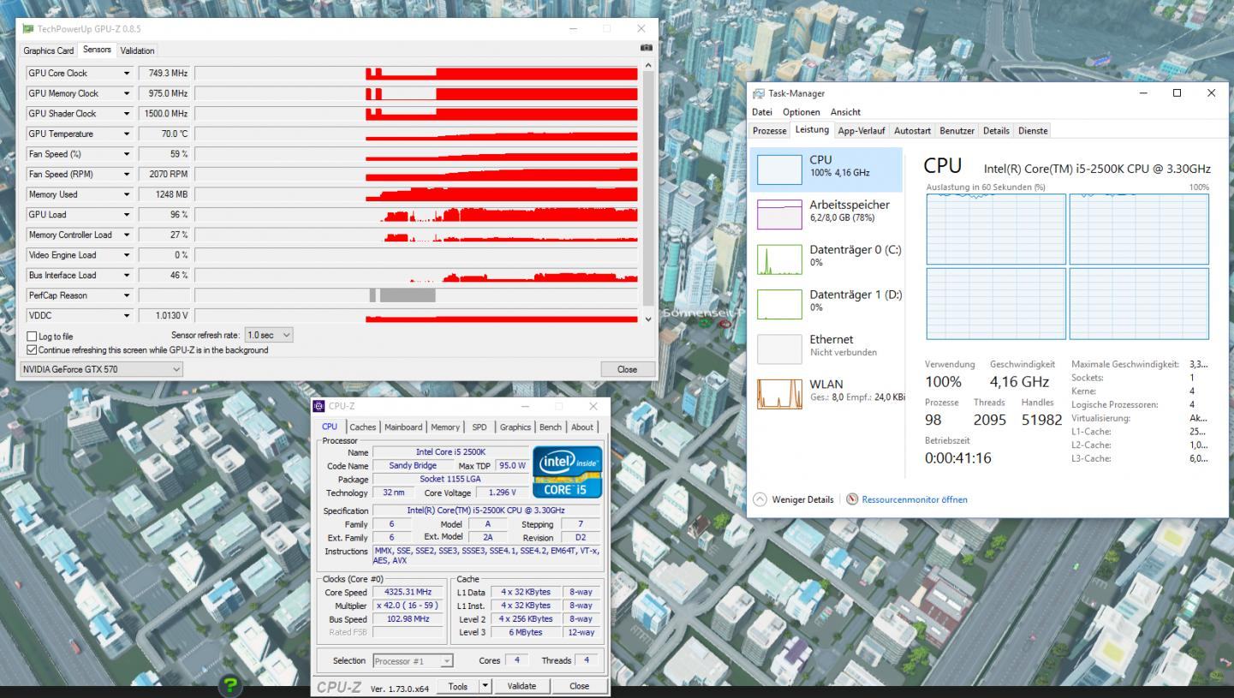This screenshot has width=1234, height=698.
Task: Open GPU Load sensor dropdown
Action: point(127,215)
